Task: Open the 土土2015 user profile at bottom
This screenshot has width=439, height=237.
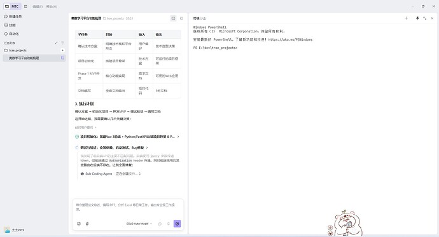Action: point(14,230)
